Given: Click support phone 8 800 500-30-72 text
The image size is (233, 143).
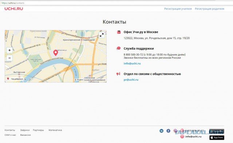Looking at the screenshot, I should pyautogui.click(x=133, y=55).
